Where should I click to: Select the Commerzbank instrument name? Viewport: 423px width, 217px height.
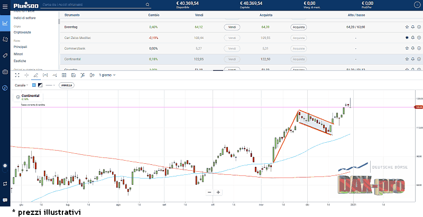click(x=74, y=48)
